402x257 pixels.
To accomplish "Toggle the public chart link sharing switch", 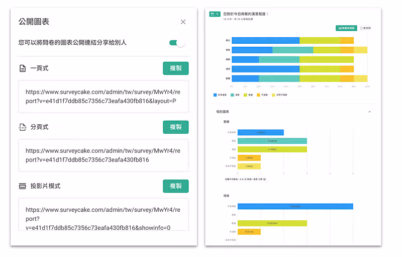I will coord(177,43).
